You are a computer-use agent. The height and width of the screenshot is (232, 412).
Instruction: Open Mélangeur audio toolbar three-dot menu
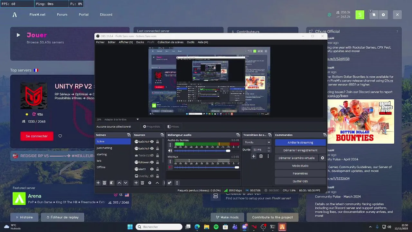coord(177,183)
